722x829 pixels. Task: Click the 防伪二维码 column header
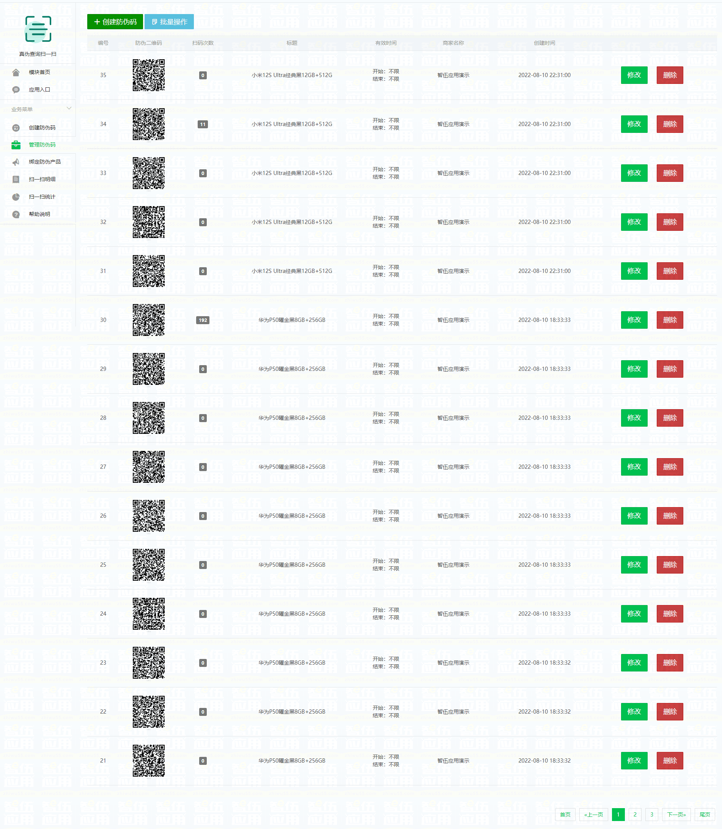[149, 43]
